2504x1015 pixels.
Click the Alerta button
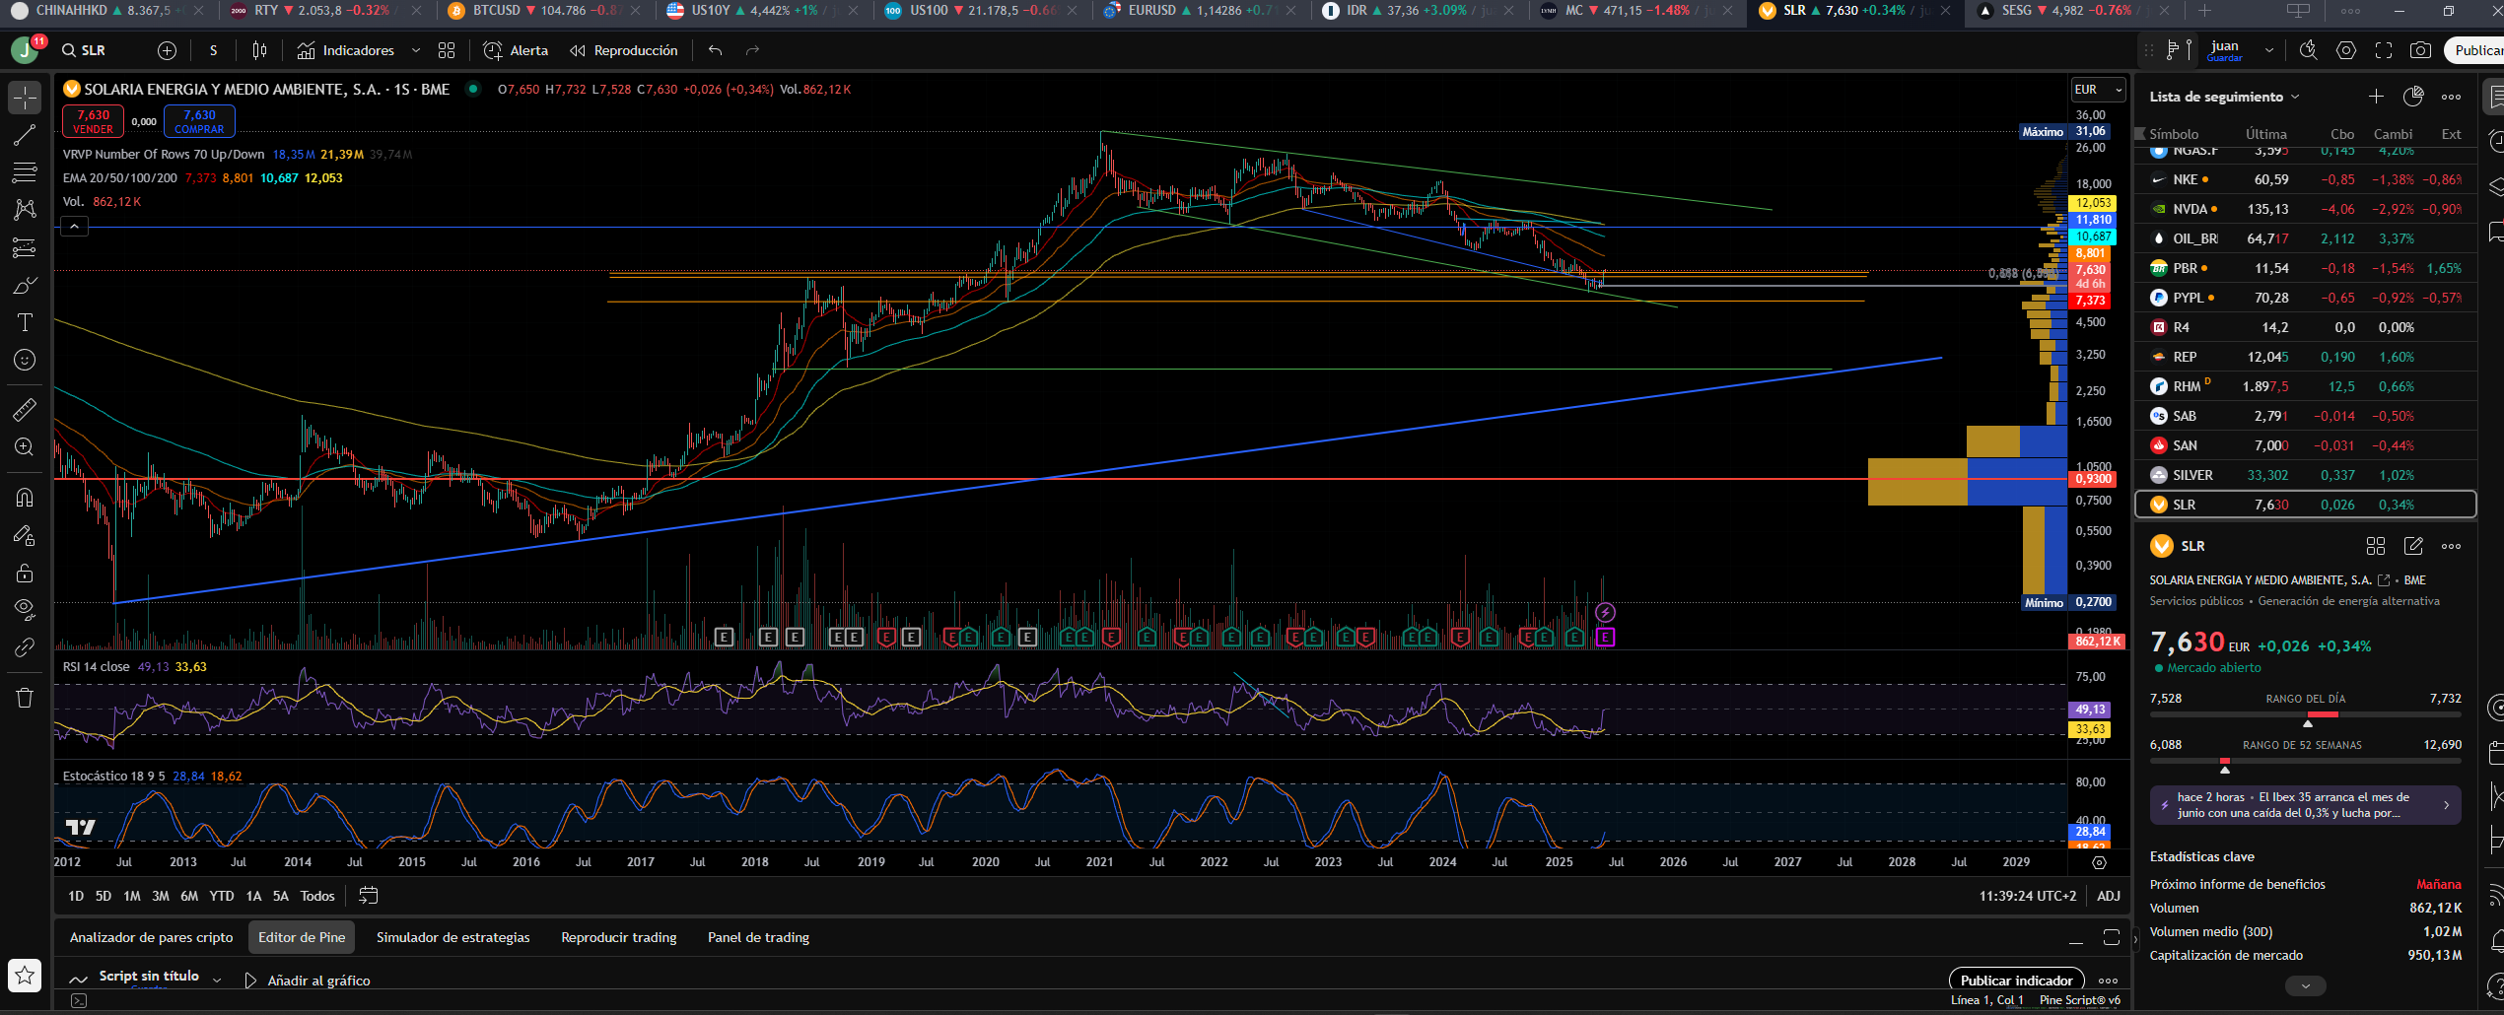pyautogui.click(x=516, y=50)
